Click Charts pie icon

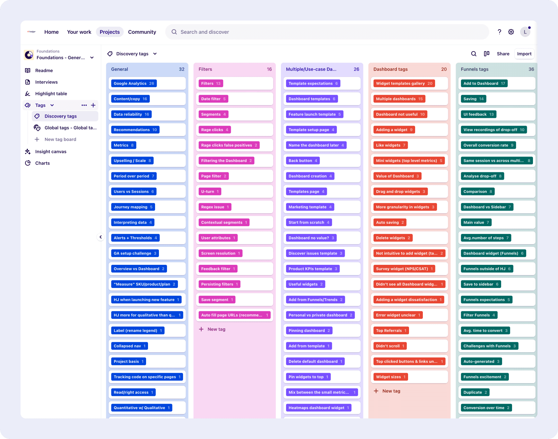coord(28,163)
